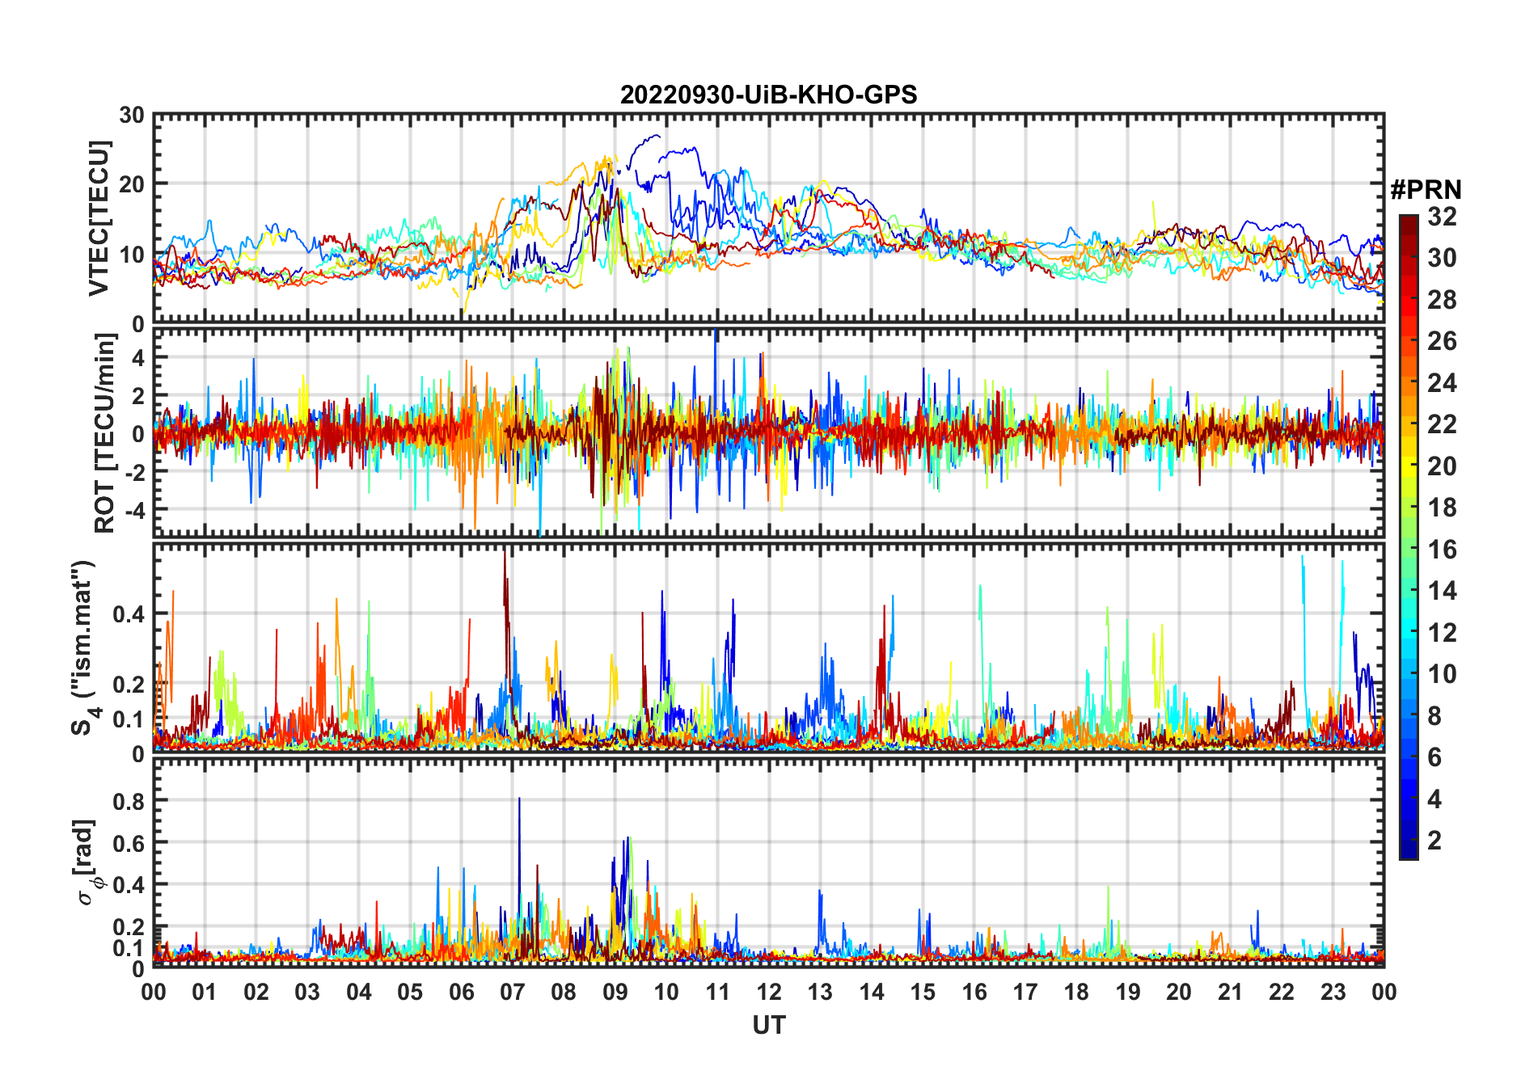Click the 0.8 tick on the sigma-phi axis
This screenshot has width=1538, height=1075.
(x=129, y=801)
